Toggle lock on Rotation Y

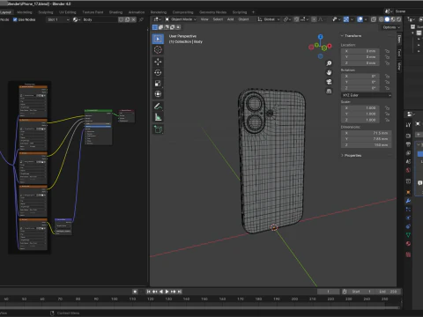click(x=388, y=82)
